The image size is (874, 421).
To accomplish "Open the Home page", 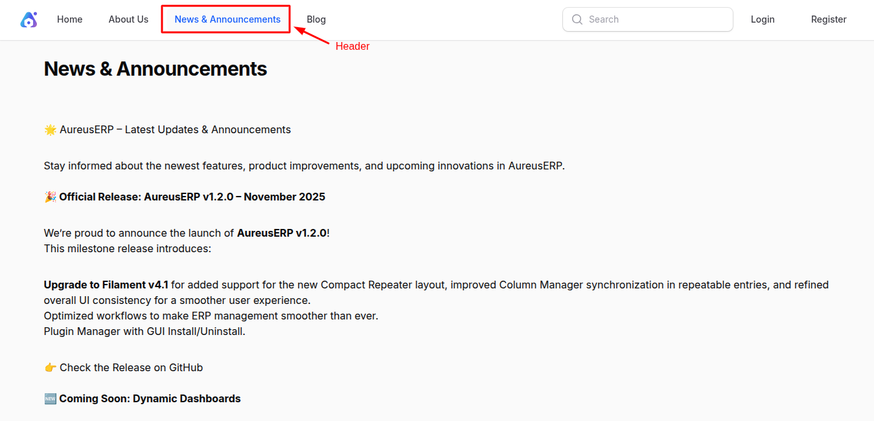I will (x=69, y=19).
